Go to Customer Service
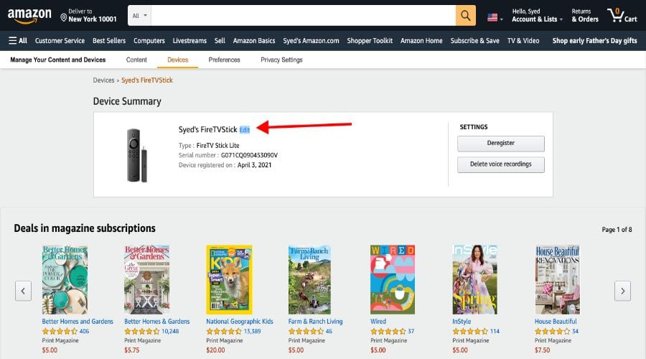This screenshot has width=646, height=359. click(x=60, y=41)
